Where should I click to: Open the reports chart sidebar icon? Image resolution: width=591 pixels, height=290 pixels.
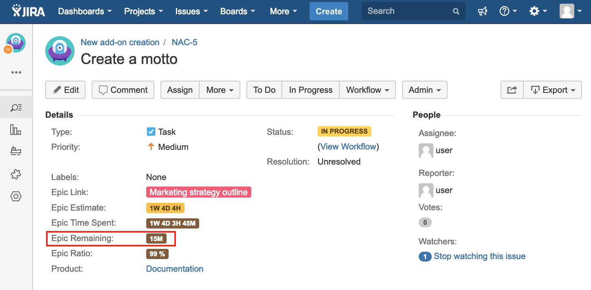(16, 130)
